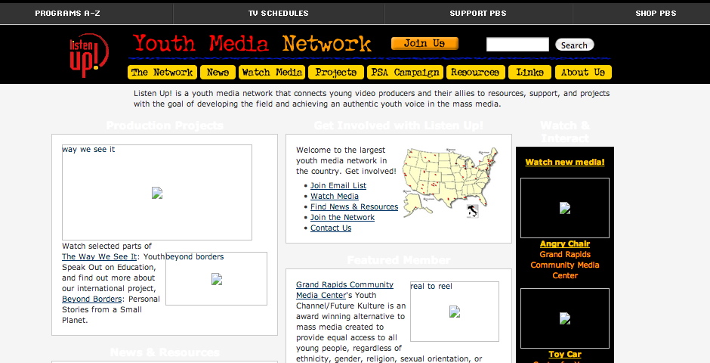Open the News tab
This screenshot has width=710, height=363.
pyautogui.click(x=218, y=73)
